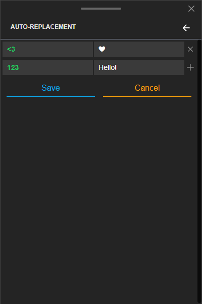The width and height of the screenshot is (202, 304).
Task: Edit the "Hello!" replacement field
Action: [x=139, y=67]
